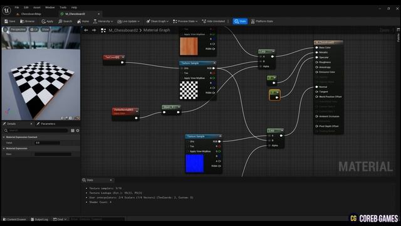Click the Palette sidebar tab icon
This screenshot has height=226, width=401.
398,30
